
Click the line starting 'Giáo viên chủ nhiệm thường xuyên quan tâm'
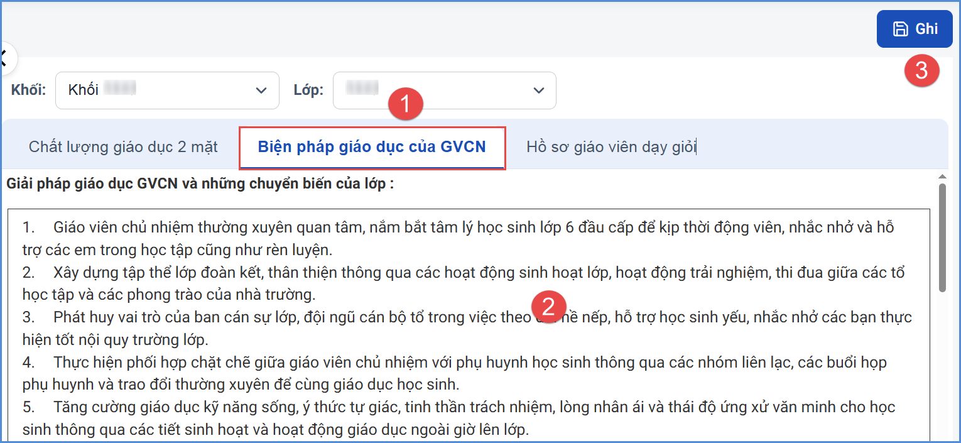point(458,227)
